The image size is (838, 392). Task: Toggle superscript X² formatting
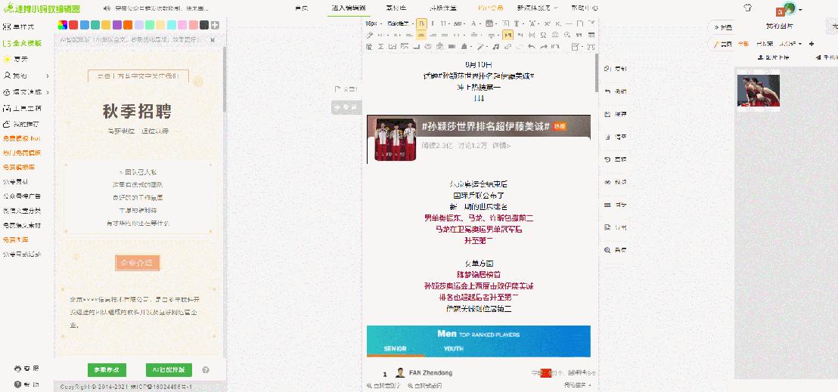tap(548, 23)
